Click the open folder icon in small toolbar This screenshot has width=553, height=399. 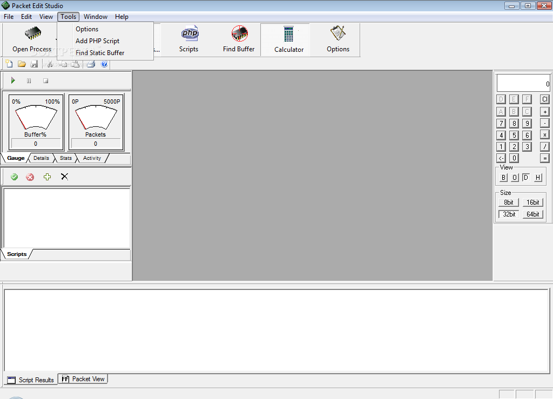(22, 64)
